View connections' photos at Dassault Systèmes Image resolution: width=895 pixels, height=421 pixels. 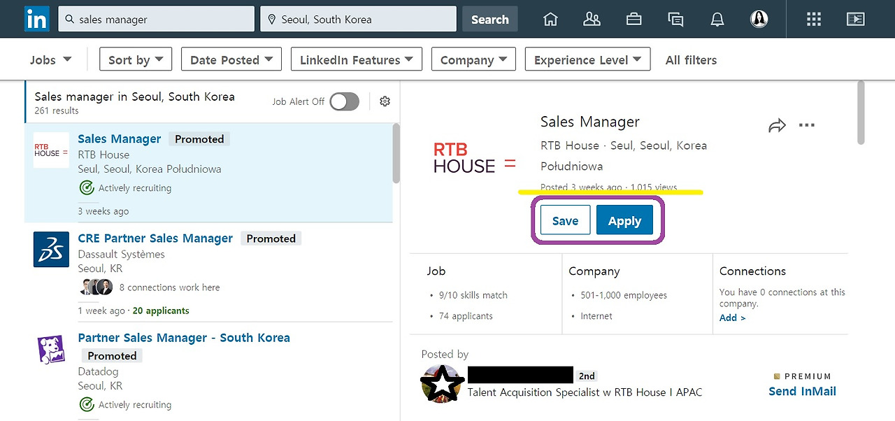pos(96,287)
